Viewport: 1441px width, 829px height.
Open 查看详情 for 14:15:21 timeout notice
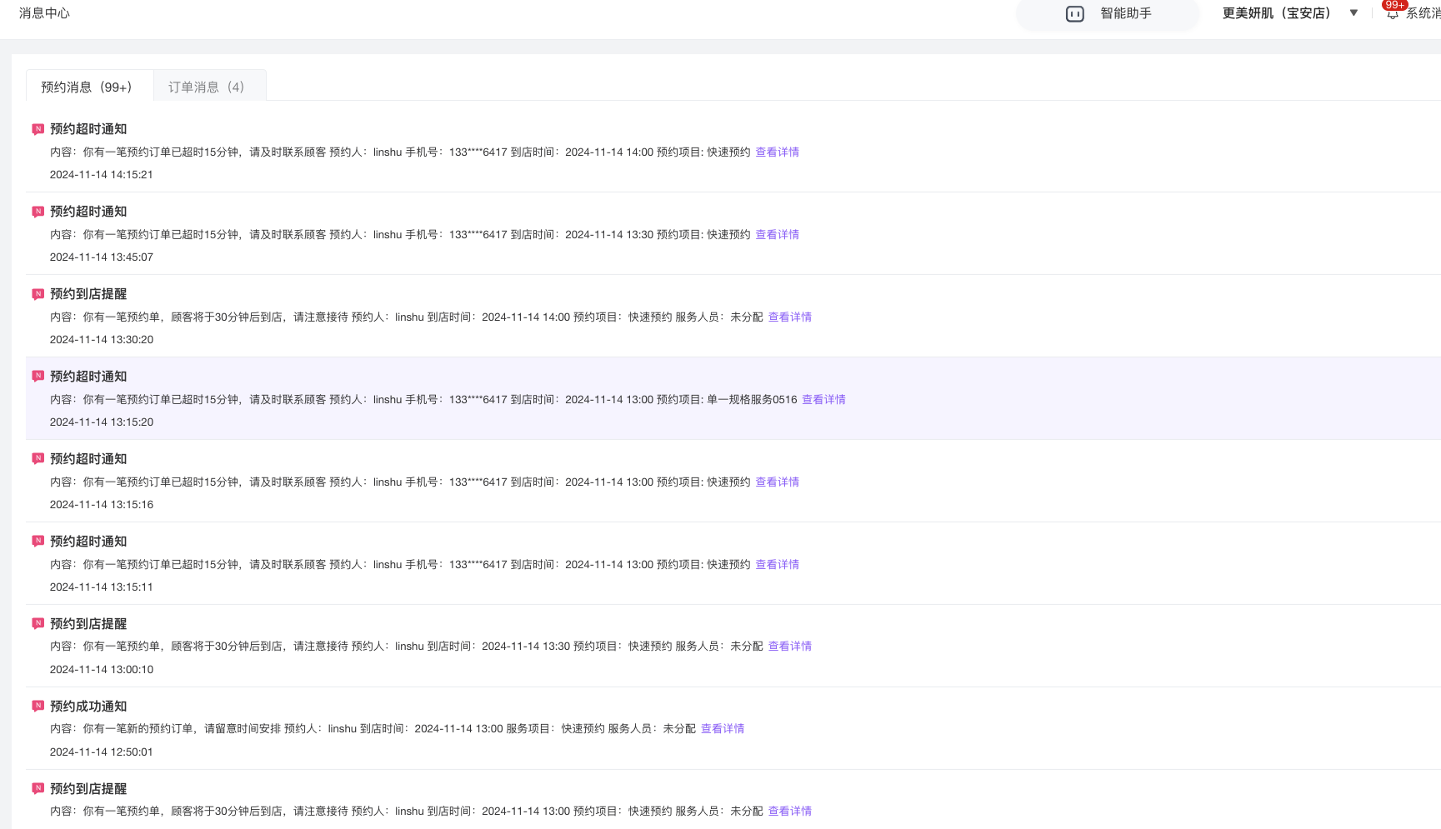(x=777, y=152)
